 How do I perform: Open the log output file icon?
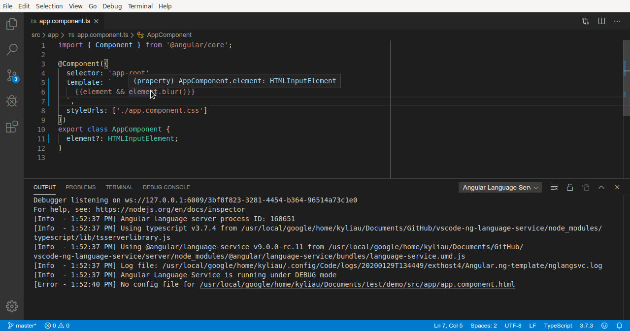(x=586, y=187)
